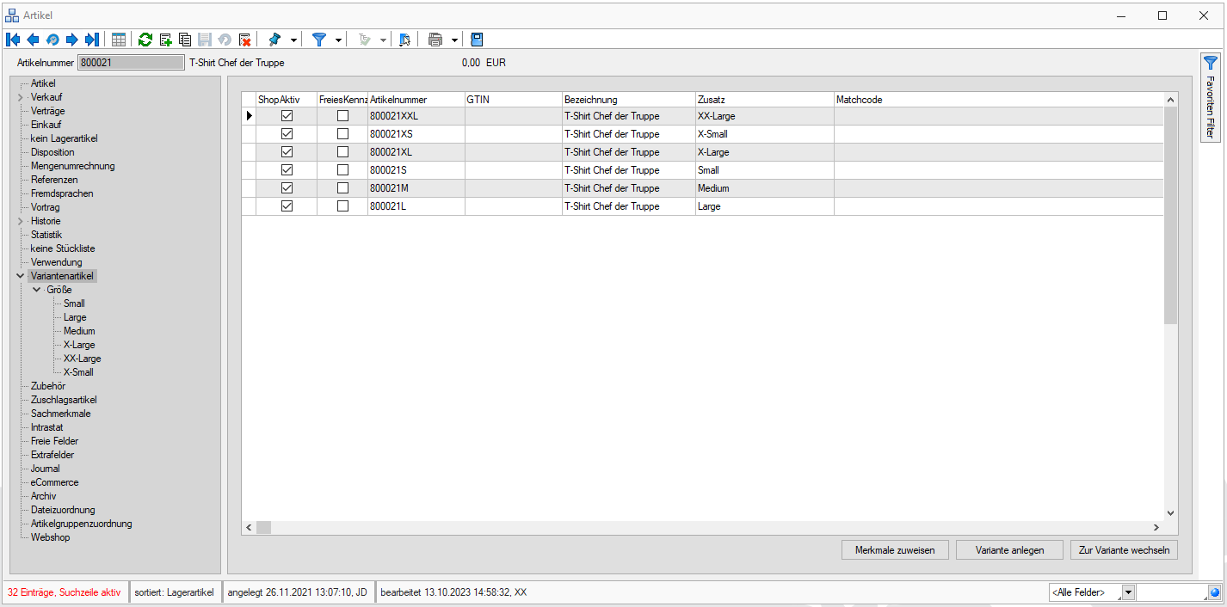
Task: Click the copy record toolbar icon
Action: 184,40
